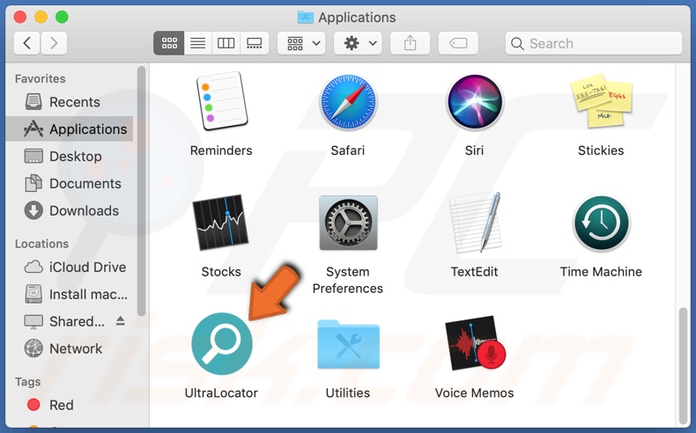Click the Siri label text

coord(474,150)
